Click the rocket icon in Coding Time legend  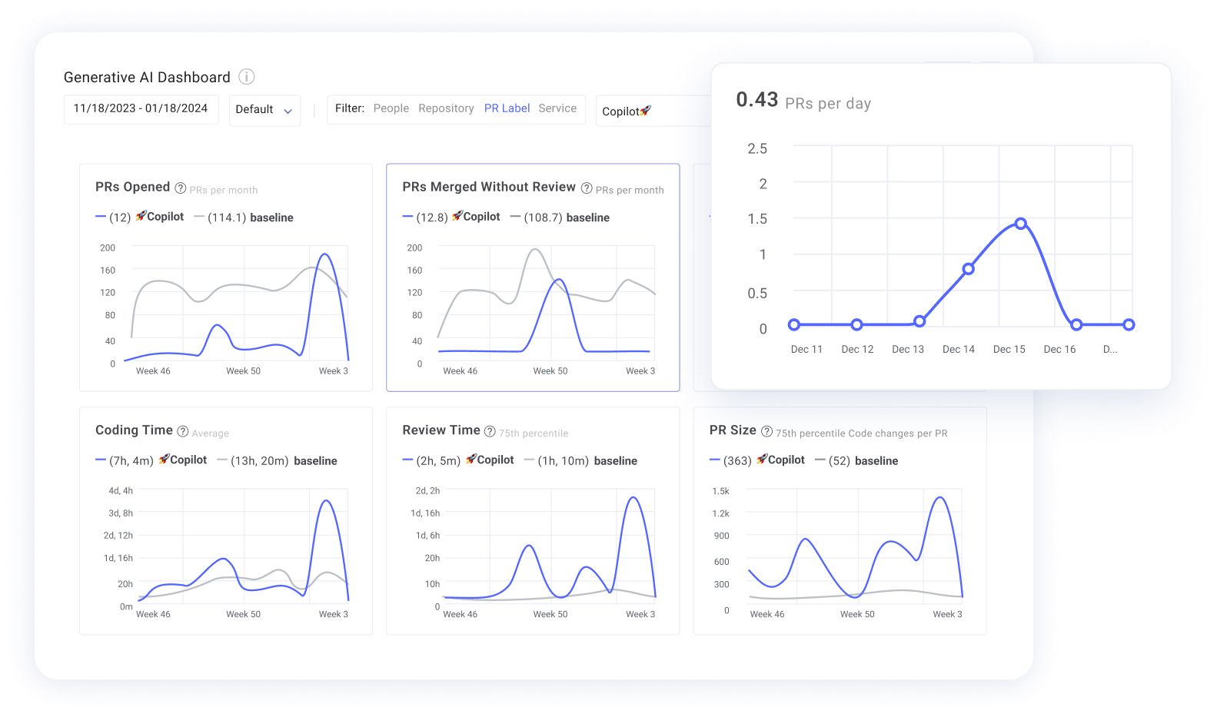pyautogui.click(x=164, y=459)
